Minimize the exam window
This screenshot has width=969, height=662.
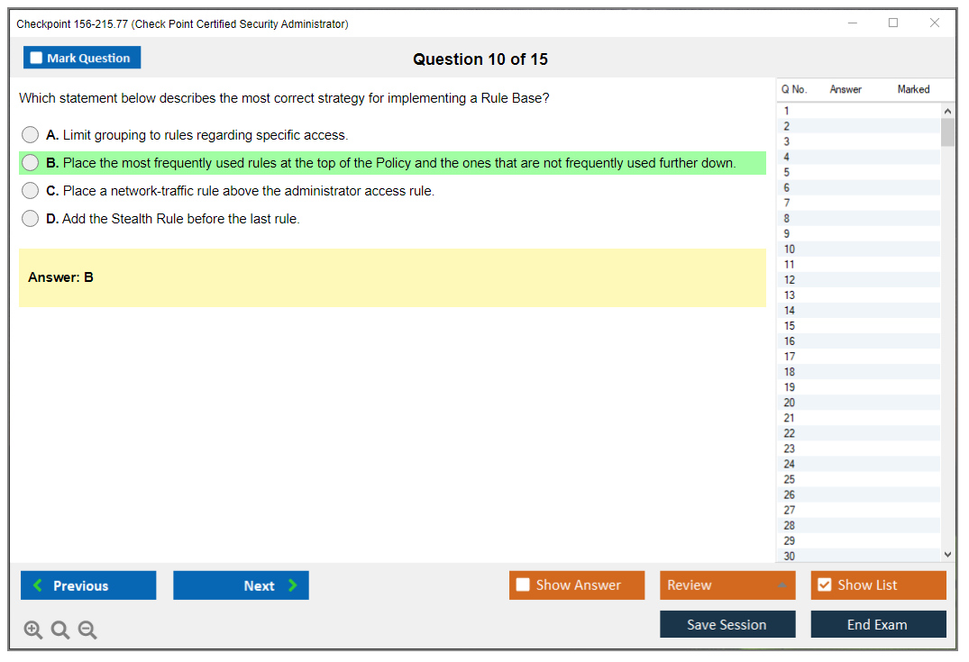click(x=853, y=23)
